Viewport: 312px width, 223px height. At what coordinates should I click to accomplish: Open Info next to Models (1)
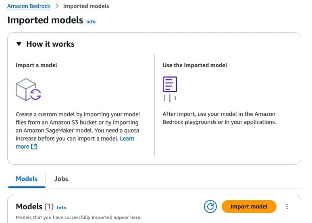pos(61,208)
